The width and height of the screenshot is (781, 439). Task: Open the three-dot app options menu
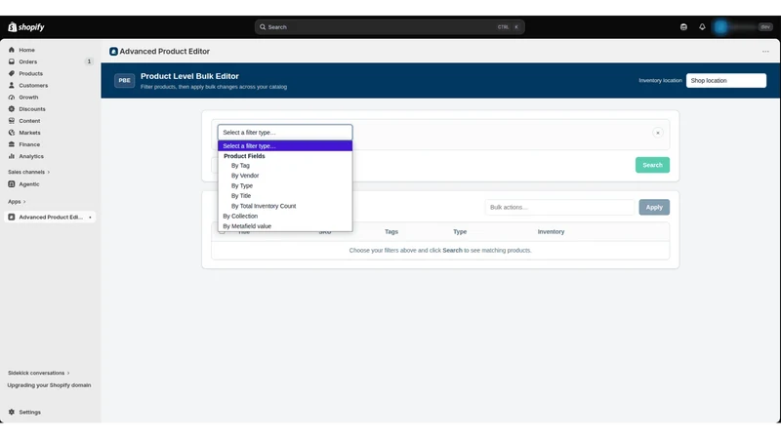765,52
